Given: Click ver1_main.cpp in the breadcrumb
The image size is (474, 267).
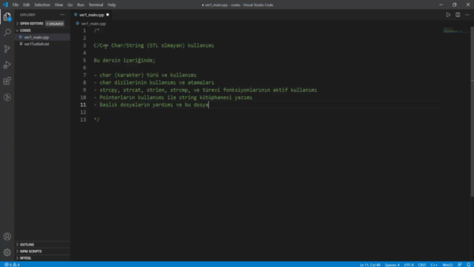Looking at the screenshot, I should click(93, 23).
